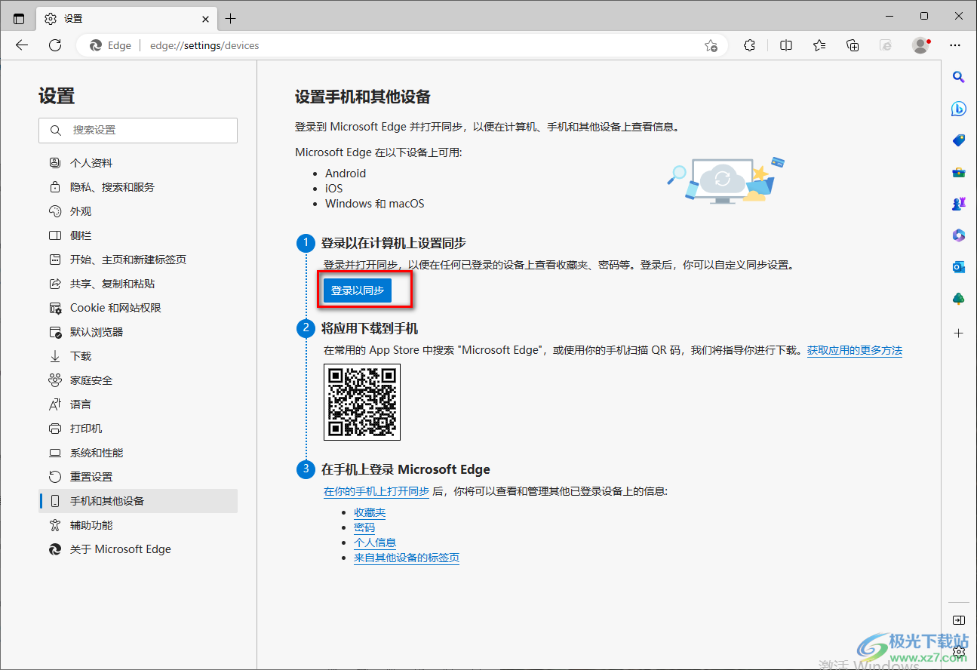The width and height of the screenshot is (977, 670).
Task: Open the Tools briefcase sidebar icon
Action: tap(959, 172)
